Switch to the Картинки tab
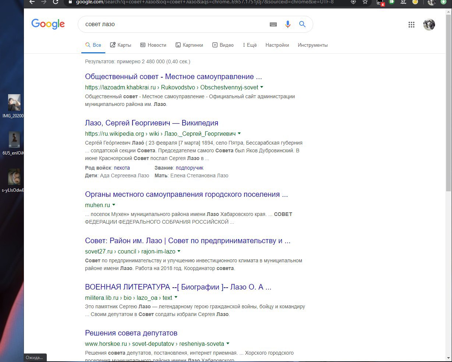The width and height of the screenshot is (452, 362). click(189, 45)
